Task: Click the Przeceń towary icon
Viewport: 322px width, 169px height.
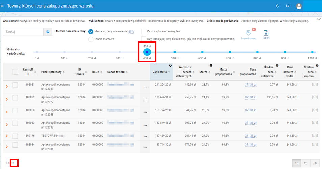Action: (x=248, y=33)
